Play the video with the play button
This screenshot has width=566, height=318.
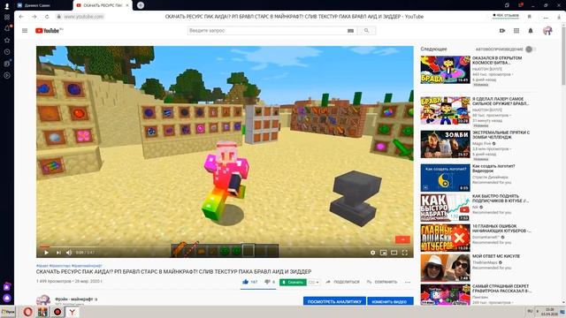46,253
